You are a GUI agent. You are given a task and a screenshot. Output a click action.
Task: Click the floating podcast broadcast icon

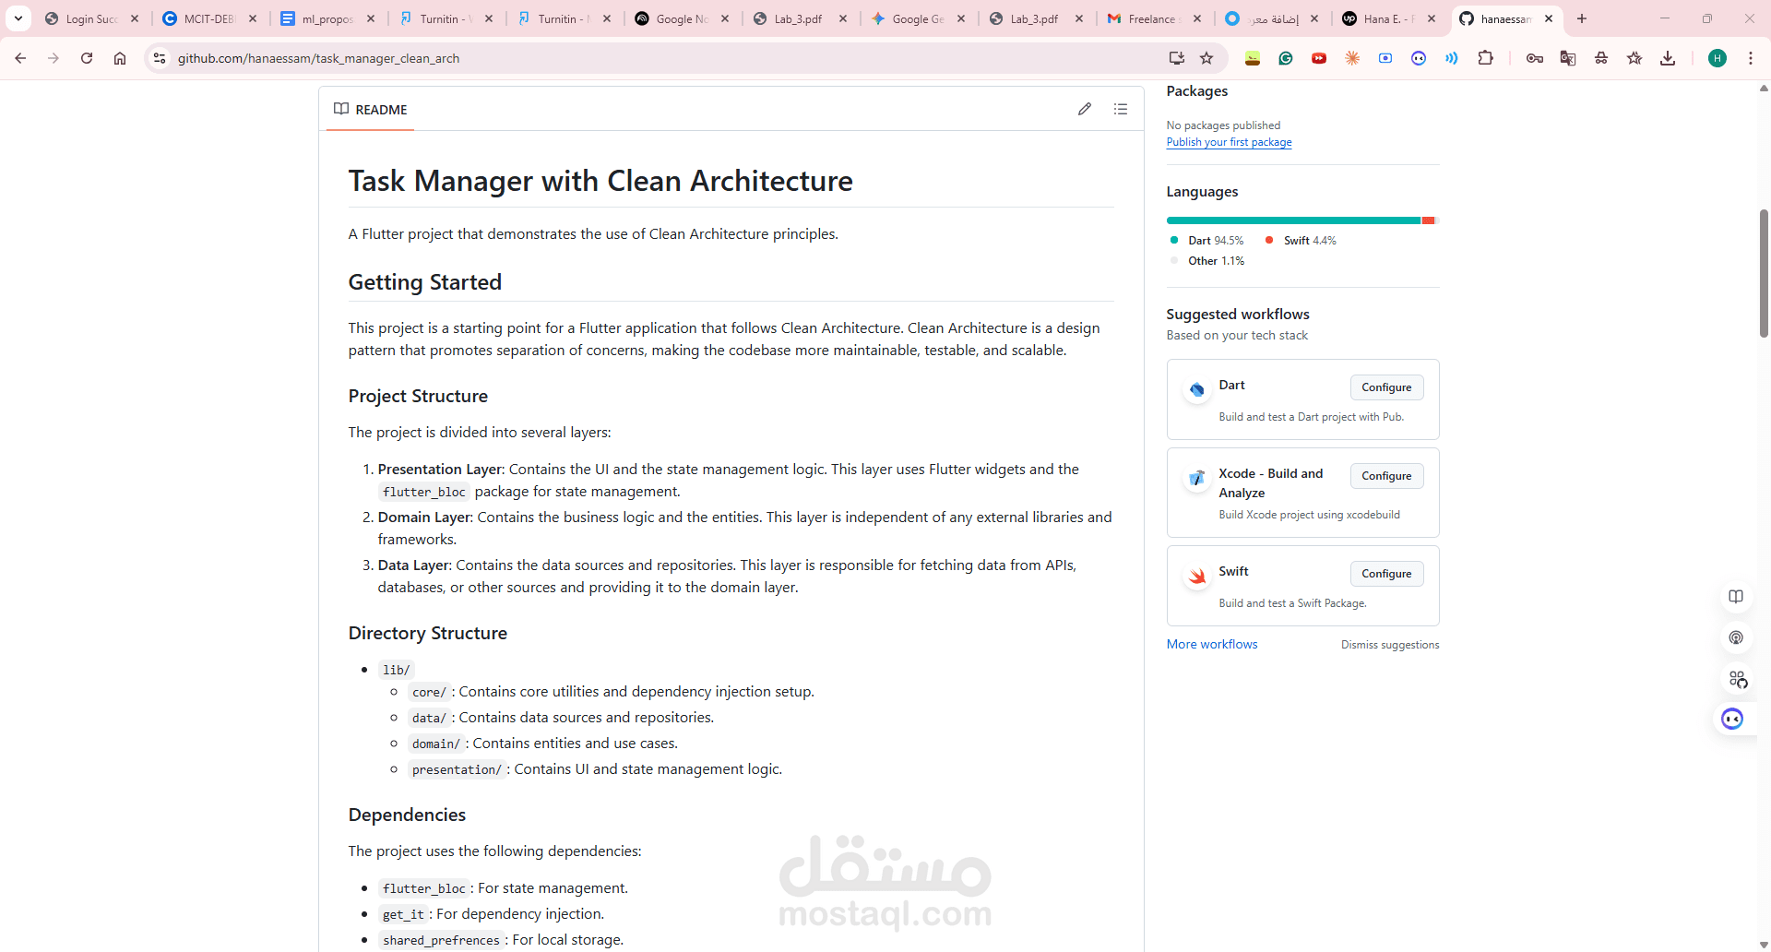pos(1736,637)
